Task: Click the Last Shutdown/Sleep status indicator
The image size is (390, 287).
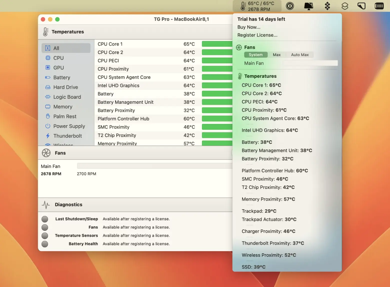Action: (45, 219)
